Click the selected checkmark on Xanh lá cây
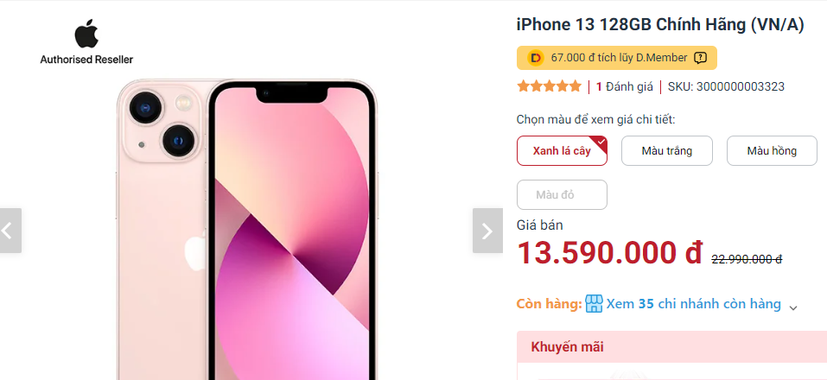This screenshot has width=827, height=380. tap(601, 142)
